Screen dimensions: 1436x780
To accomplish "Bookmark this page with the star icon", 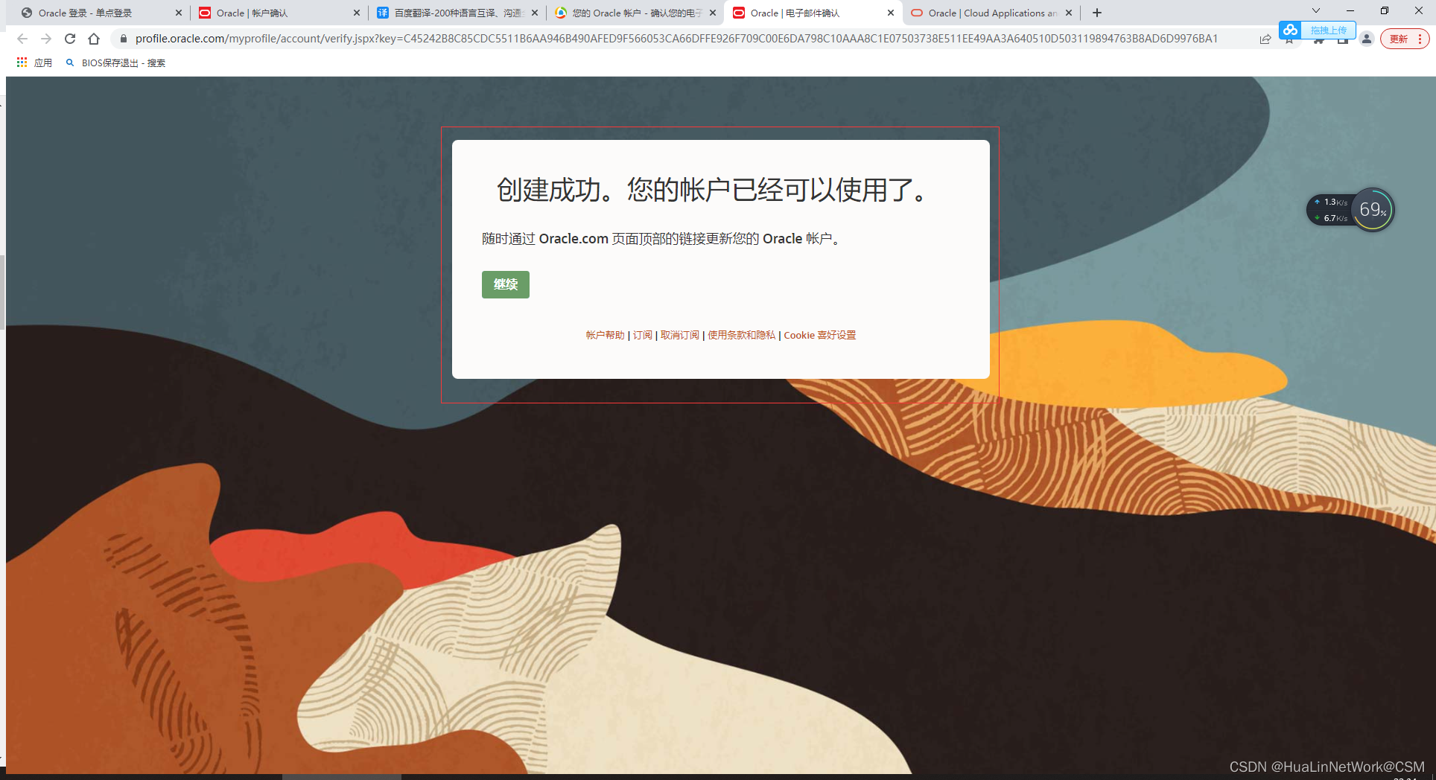I will [1289, 39].
